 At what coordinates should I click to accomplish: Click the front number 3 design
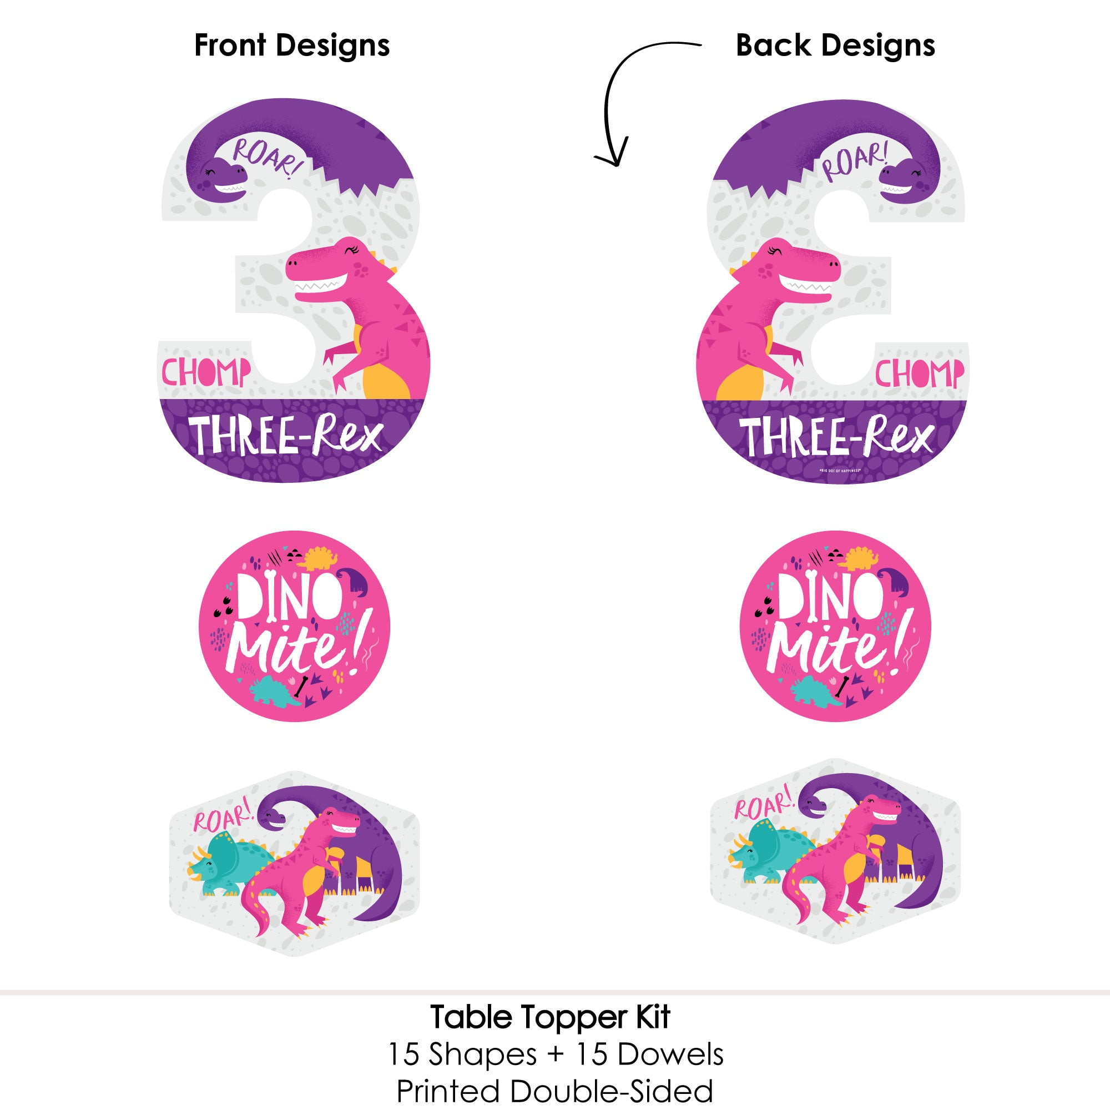click(x=294, y=290)
